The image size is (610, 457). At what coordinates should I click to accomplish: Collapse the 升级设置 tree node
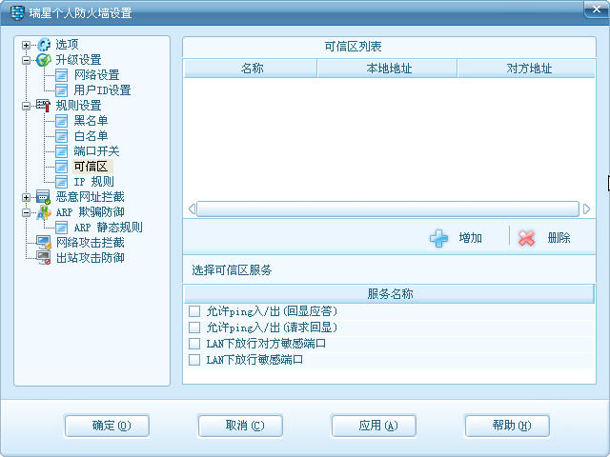[26, 60]
